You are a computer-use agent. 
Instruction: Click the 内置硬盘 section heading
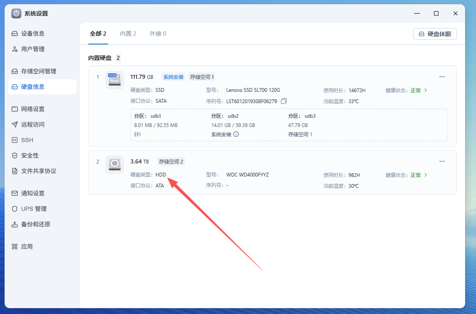pyautogui.click(x=100, y=58)
